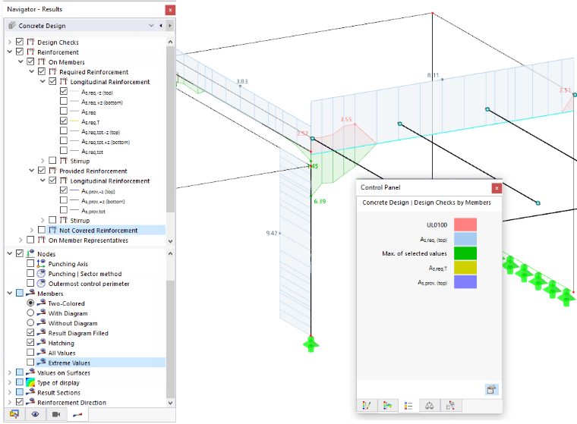577x424 pixels.
Task: Click the Members category icon
Action: pyautogui.click(x=30, y=293)
